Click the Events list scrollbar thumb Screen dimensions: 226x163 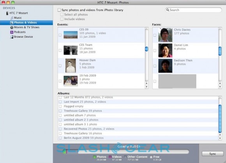[147, 49]
